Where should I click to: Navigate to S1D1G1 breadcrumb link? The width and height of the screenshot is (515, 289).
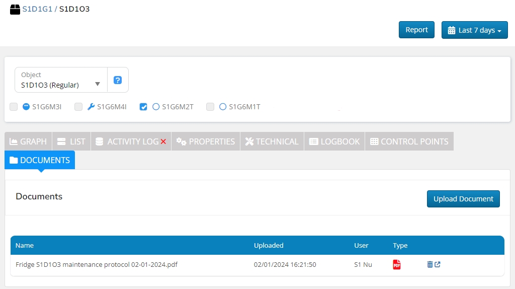point(37,9)
